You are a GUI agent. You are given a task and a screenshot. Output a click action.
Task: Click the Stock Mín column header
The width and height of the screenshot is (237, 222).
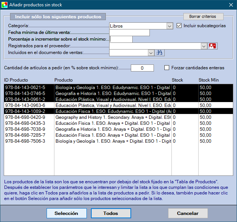pyautogui.click(x=208, y=80)
